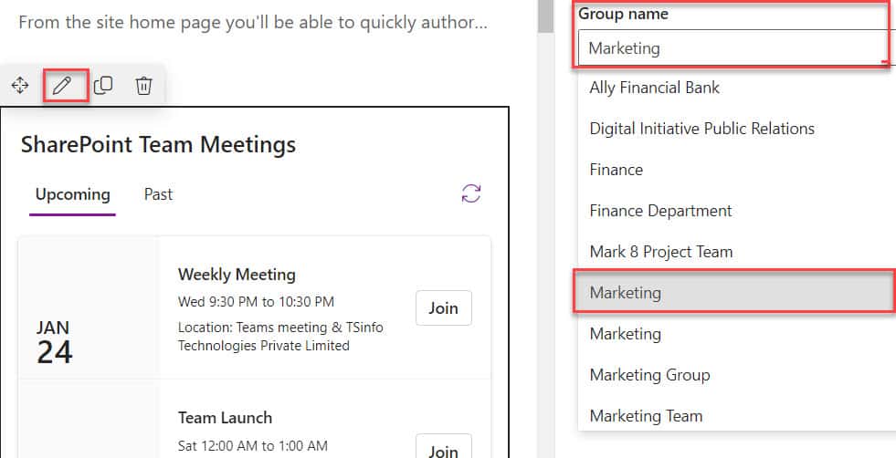Join the Team Launch meeting
Viewport: 896px width, 458px height.
click(443, 448)
